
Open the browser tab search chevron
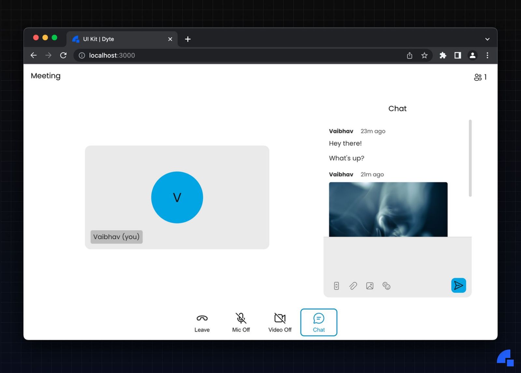pos(487,39)
